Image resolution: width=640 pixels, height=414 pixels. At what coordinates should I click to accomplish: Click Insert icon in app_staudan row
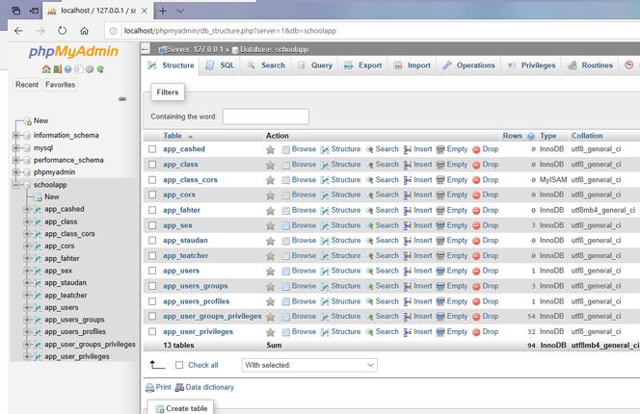click(408, 241)
